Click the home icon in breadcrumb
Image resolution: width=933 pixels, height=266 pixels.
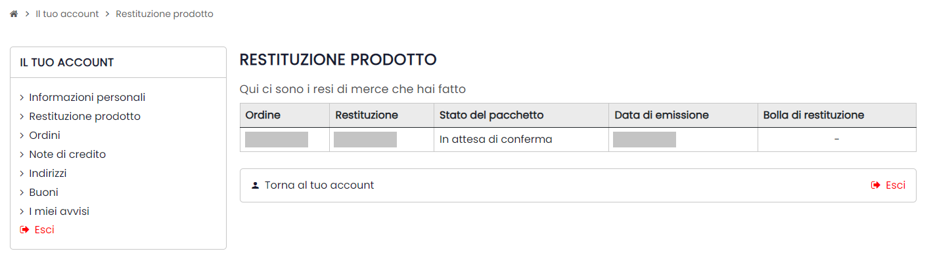pyautogui.click(x=14, y=14)
